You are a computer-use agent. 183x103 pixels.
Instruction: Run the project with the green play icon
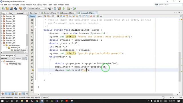tap(63, 8)
